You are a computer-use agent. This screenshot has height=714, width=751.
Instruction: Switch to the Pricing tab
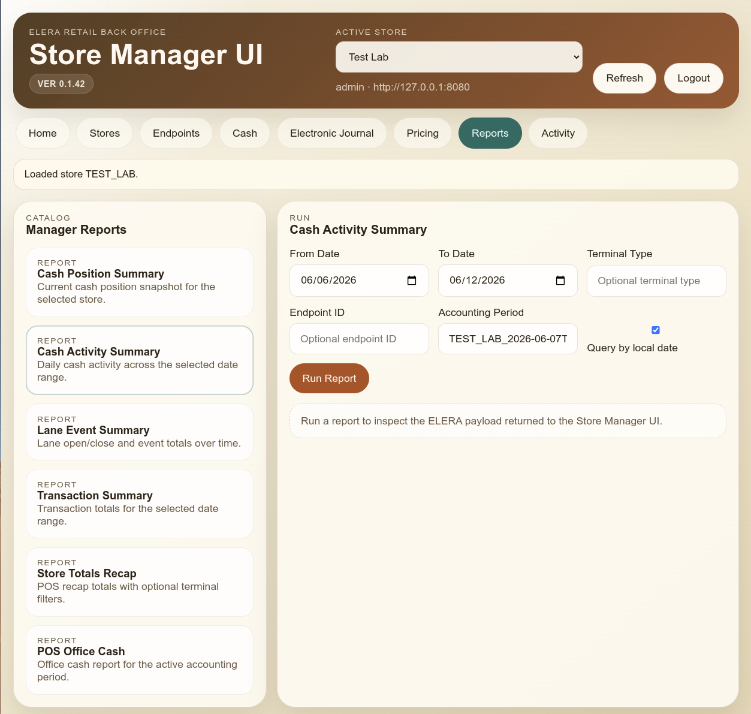tap(423, 133)
